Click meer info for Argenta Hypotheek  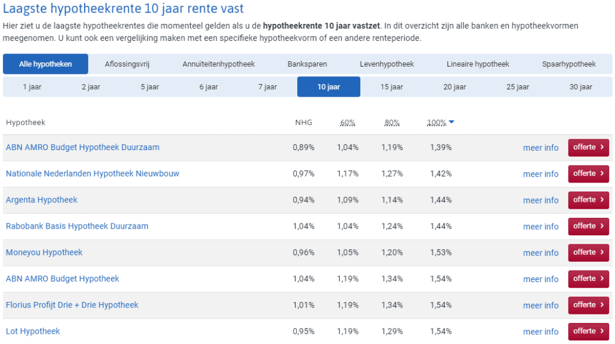541,201
